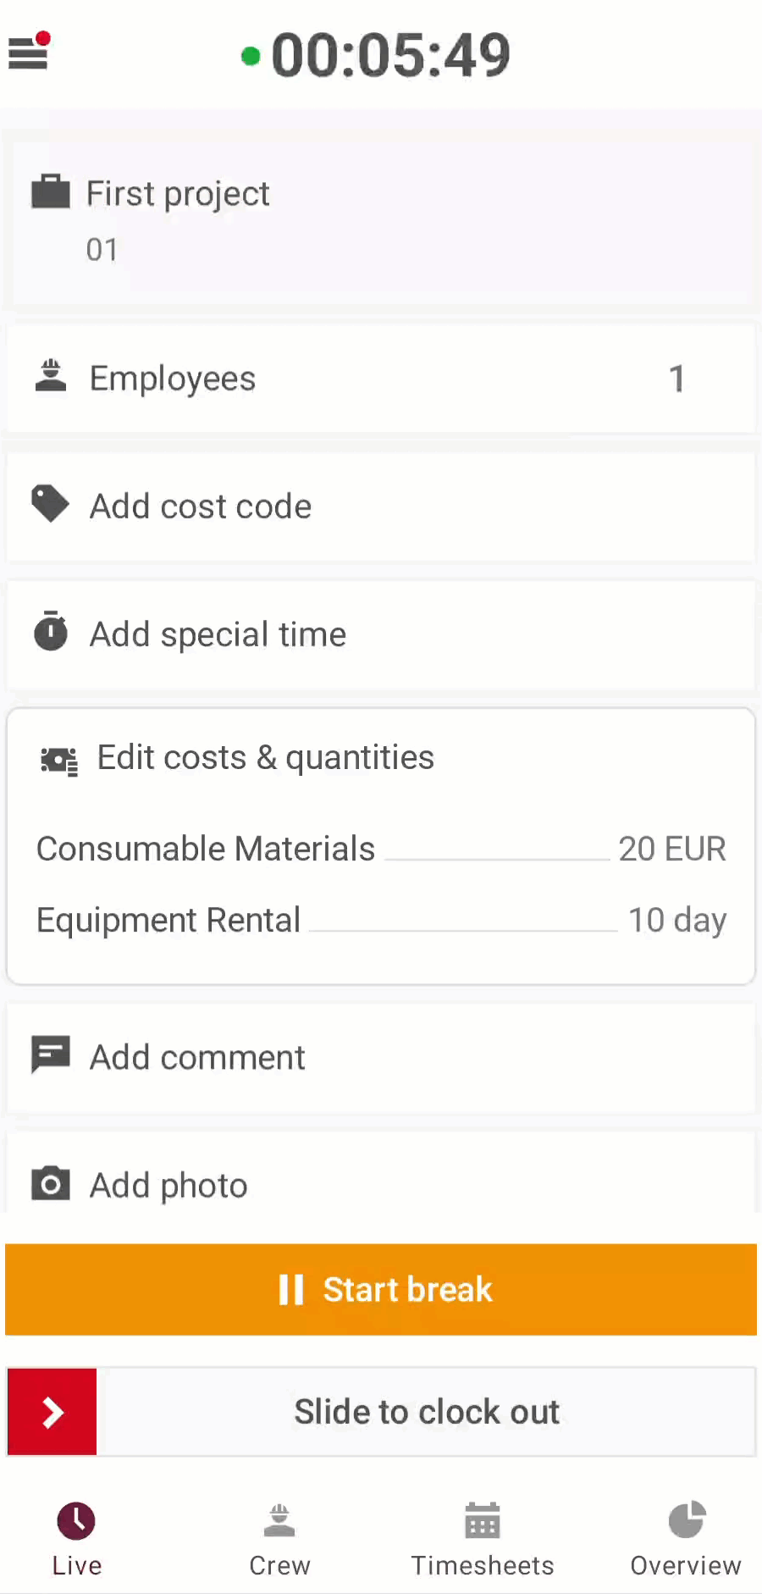
Task: Select the Live tab
Action: coord(76,1538)
